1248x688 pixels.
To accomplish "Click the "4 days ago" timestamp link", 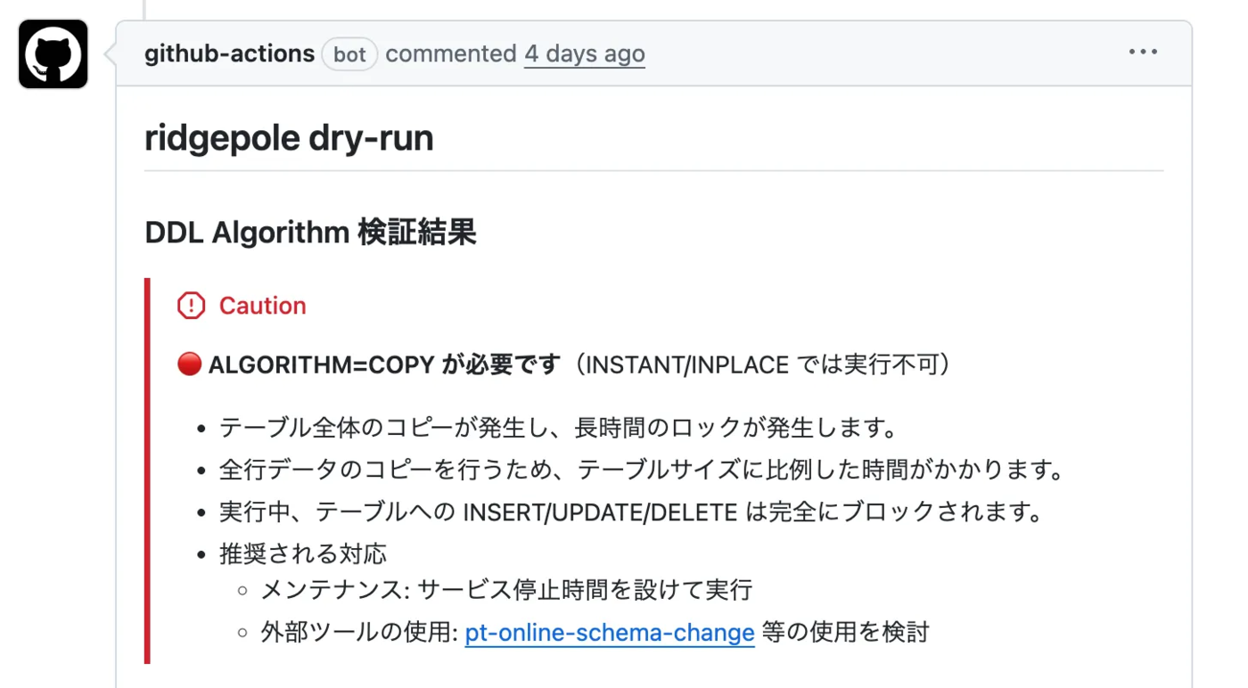I will [584, 54].
